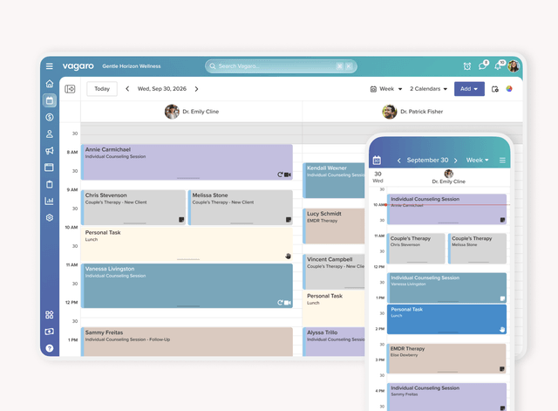Viewport: 558px width, 411px height.
Task: Tap mobile Couple's Therapy for Melissa Stone
Action: [x=477, y=249]
